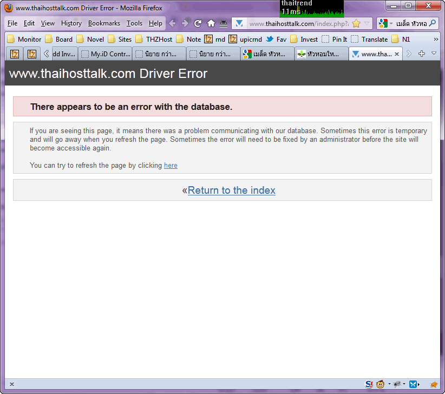The width and height of the screenshot is (445, 394).
Task: Switch to the My.iD Contr... tab
Action: (x=105, y=54)
